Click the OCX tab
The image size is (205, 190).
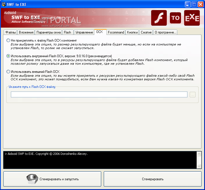tap(100, 32)
